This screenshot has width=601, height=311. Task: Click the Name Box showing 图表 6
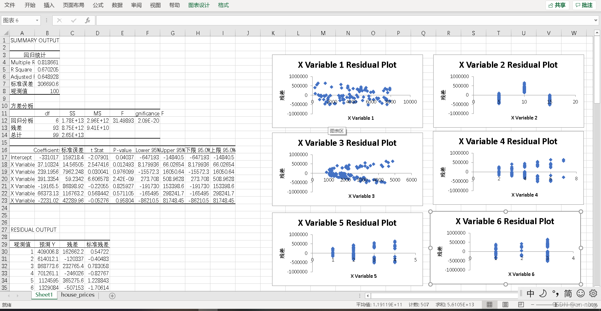click(18, 20)
